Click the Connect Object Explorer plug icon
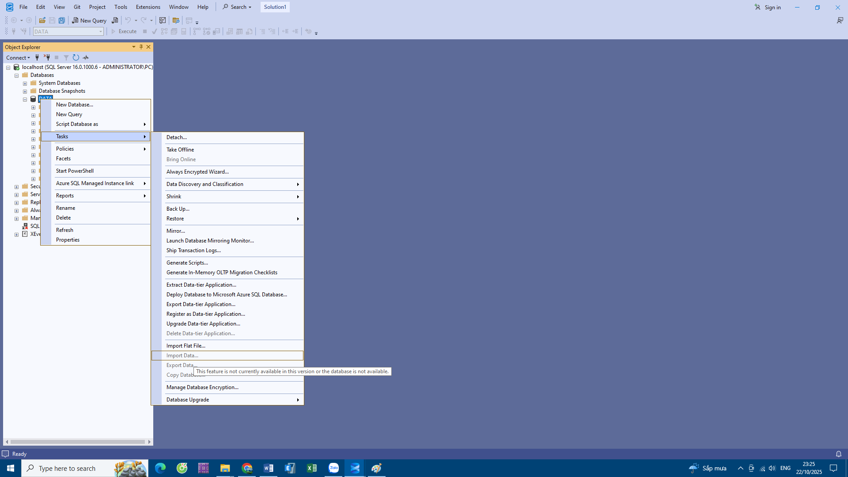The height and width of the screenshot is (477, 848). (37, 57)
